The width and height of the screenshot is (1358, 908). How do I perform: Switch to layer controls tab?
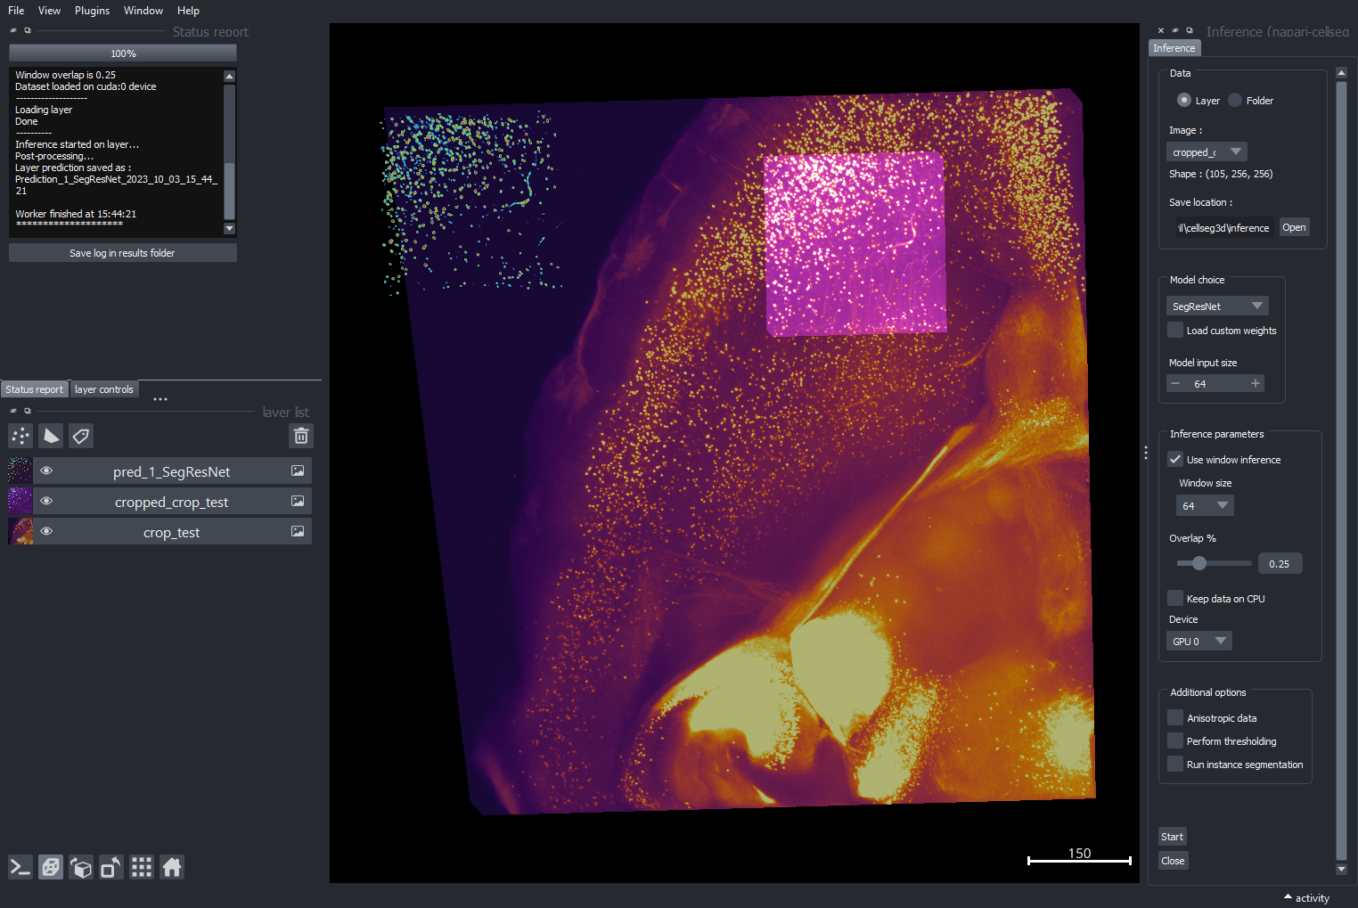point(104,389)
